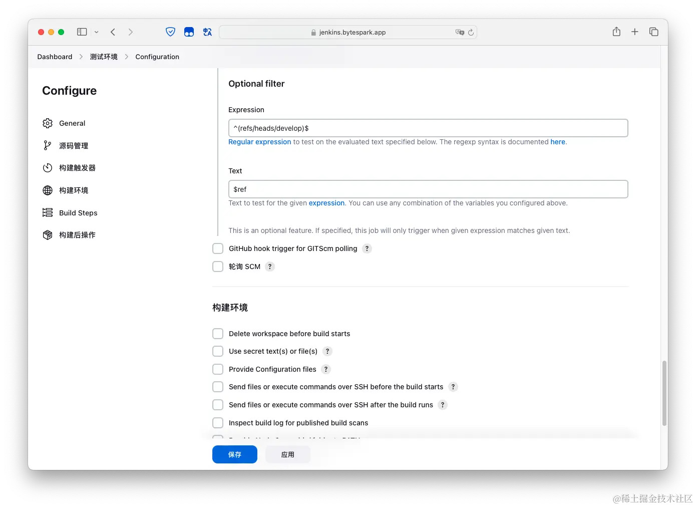Open the Dashboard breadcrumb link

tap(55, 57)
